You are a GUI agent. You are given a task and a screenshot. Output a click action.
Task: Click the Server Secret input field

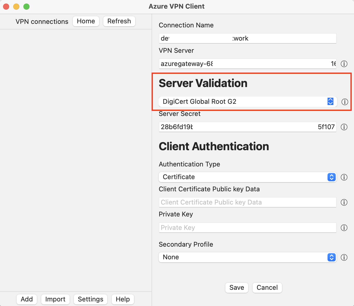(x=248, y=127)
